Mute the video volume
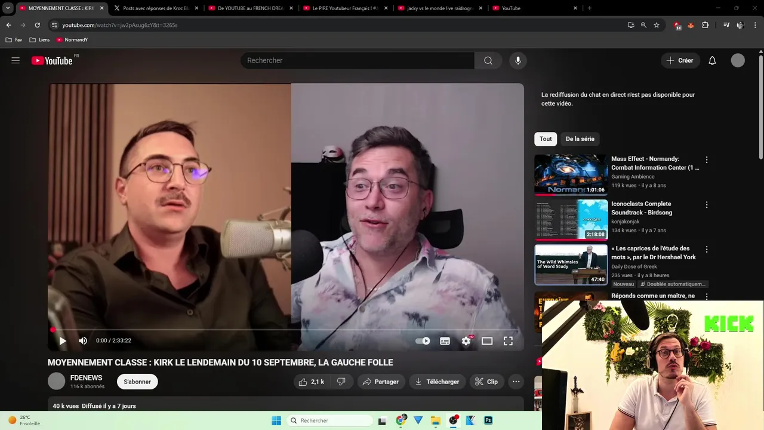The width and height of the screenshot is (764, 430). (83, 341)
